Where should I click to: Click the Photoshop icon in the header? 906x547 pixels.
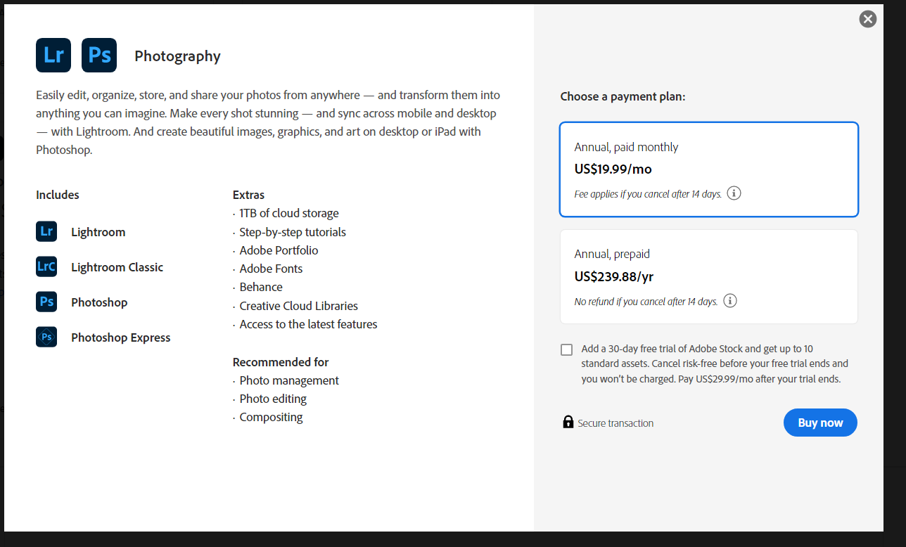pos(98,55)
